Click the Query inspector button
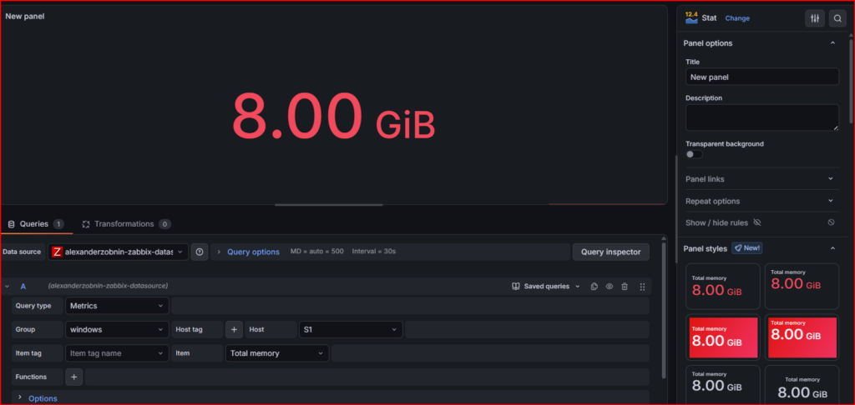This screenshot has height=405, width=855. point(610,252)
